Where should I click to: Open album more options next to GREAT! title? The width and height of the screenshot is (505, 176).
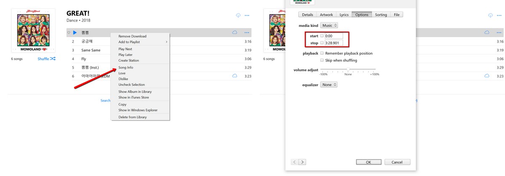[x=247, y=15]
